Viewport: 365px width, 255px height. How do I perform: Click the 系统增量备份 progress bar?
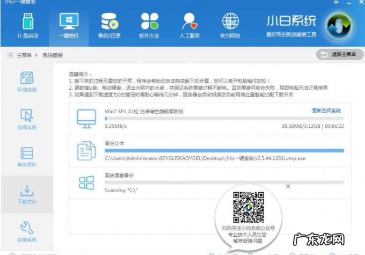click(224, 183)
